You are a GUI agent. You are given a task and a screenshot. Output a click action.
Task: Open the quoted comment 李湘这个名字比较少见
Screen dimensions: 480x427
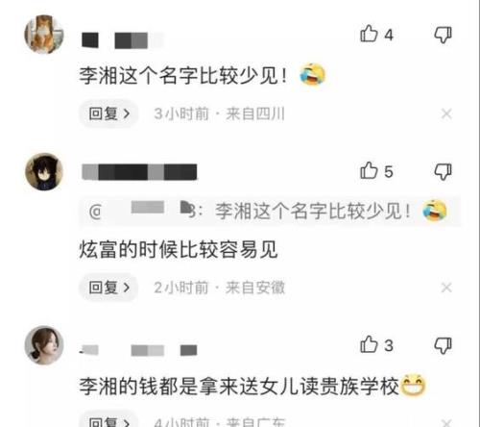(270, 212)
